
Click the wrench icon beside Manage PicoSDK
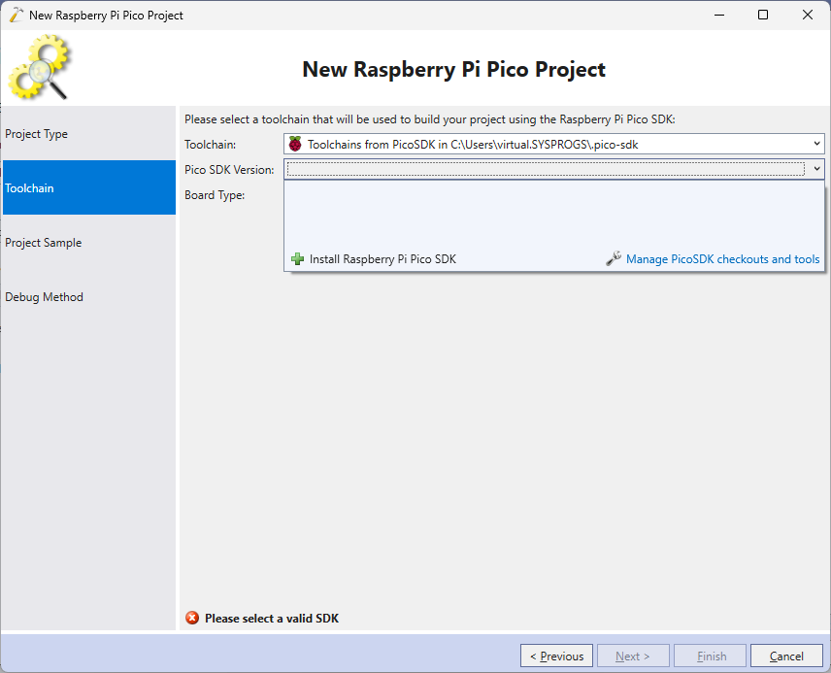coord(613,259)
